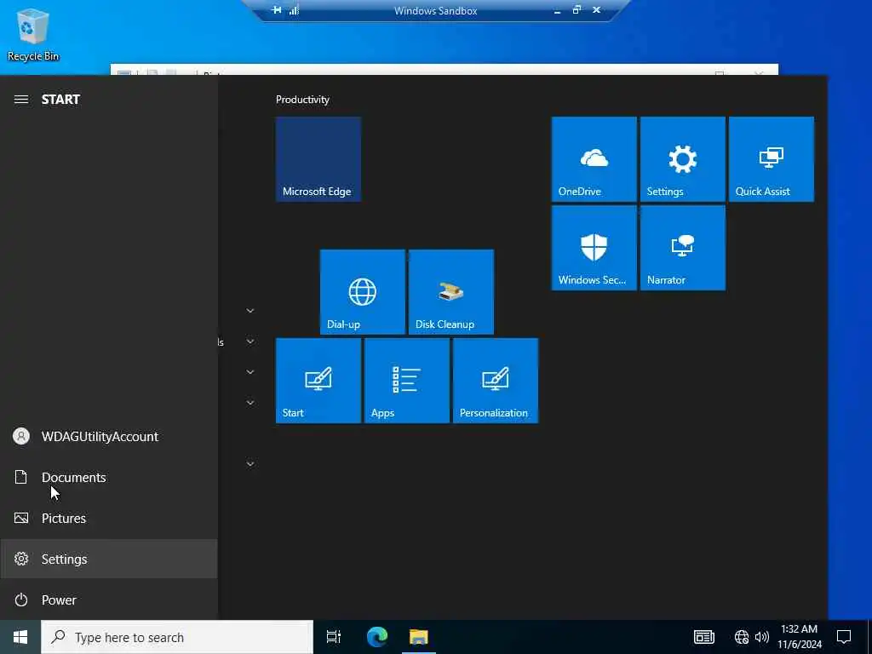Click the pin icon in Sandbox bar
The height and width of the screenshot is (654, 872).
(x=277, y=10)
